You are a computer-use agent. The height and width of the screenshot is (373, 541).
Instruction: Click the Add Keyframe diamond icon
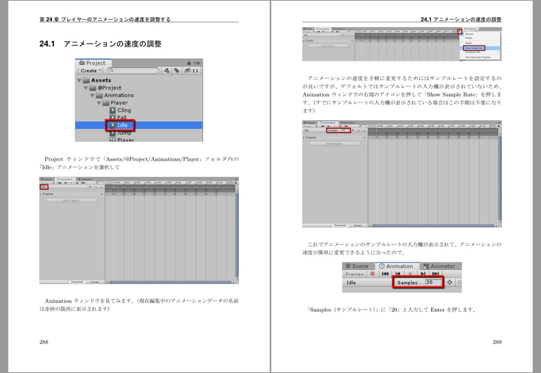pos(451,282)
